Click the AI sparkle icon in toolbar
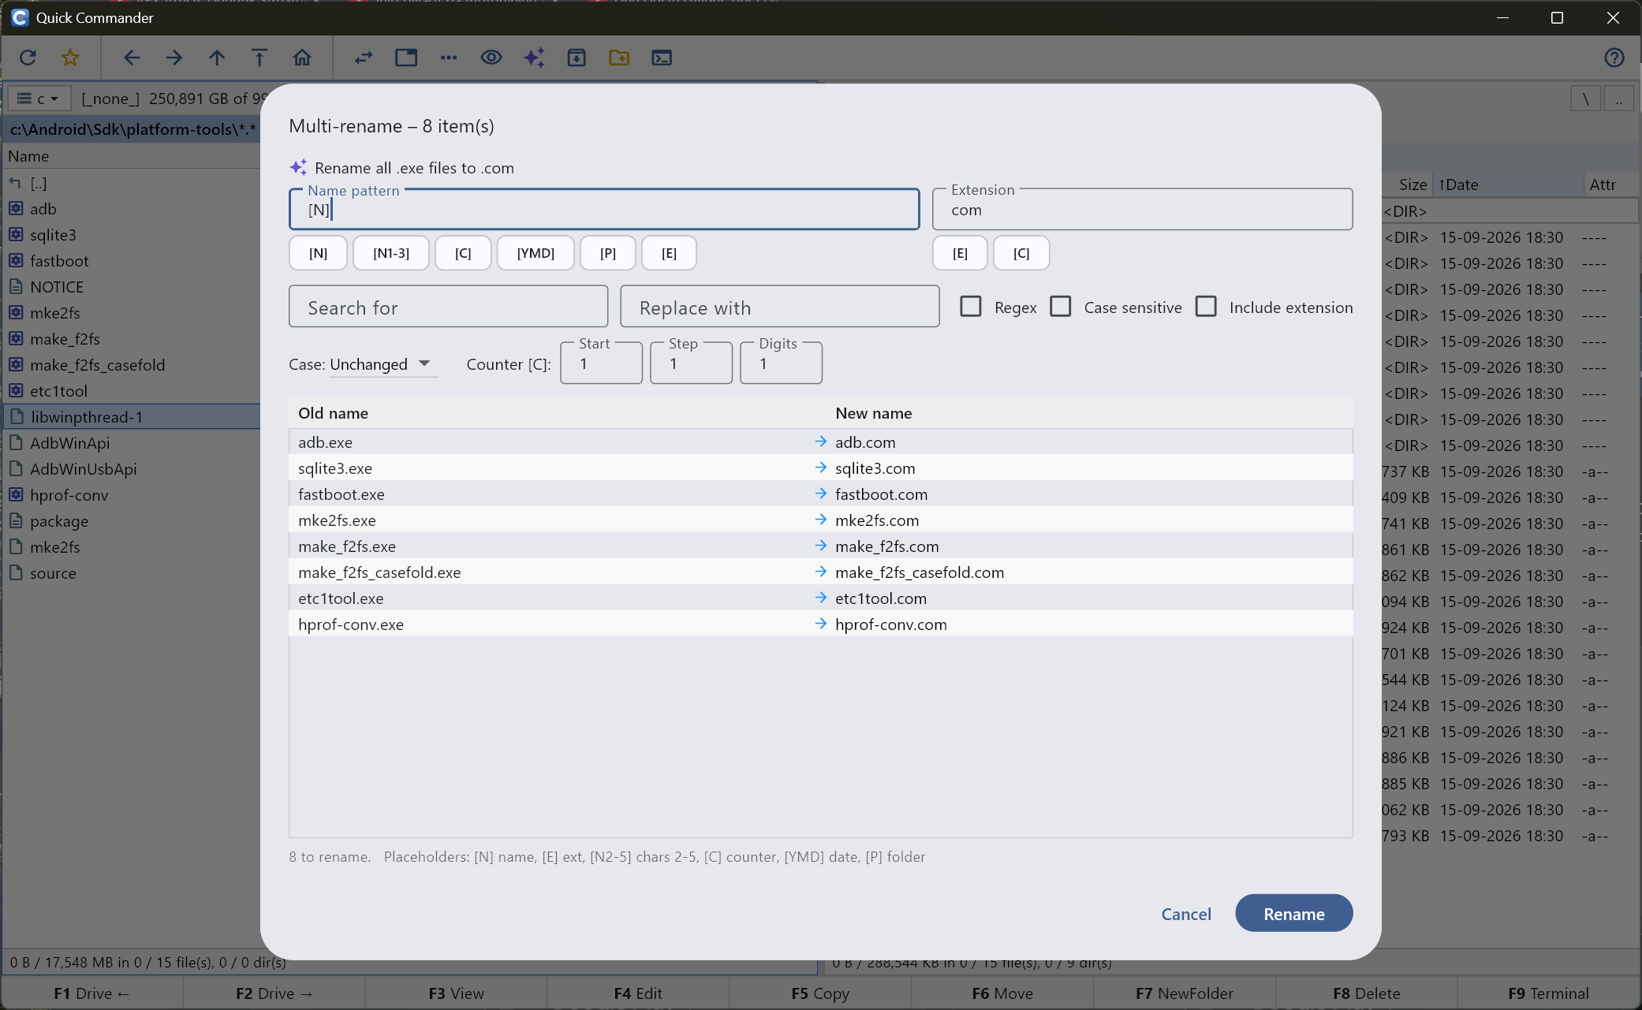Image resolution: width=1642 pixels, height=1010 pixels. coord(534,58)
